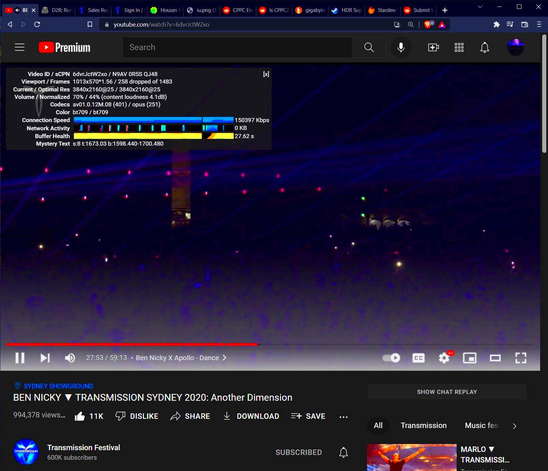Open the notifications bell in header

point(485,47)
